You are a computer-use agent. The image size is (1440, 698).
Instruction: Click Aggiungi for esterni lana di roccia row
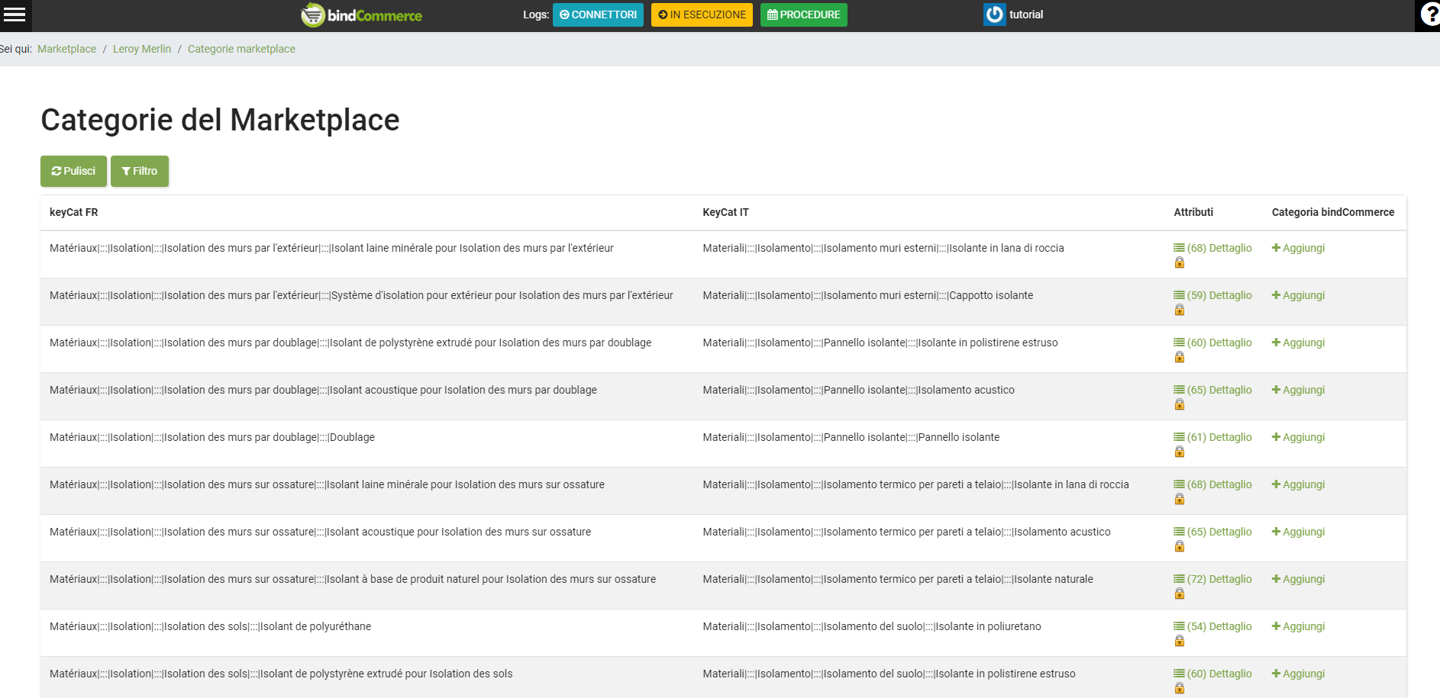(x=1298, y=248)
